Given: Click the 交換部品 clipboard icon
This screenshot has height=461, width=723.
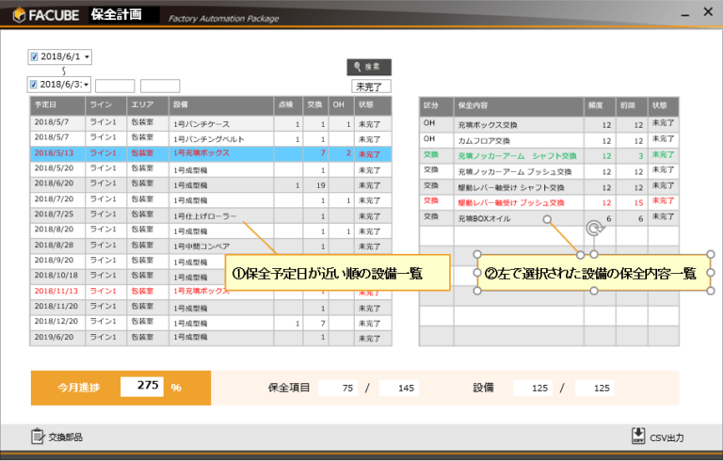Looking at the screenshot, I should [x=38, y=436].
